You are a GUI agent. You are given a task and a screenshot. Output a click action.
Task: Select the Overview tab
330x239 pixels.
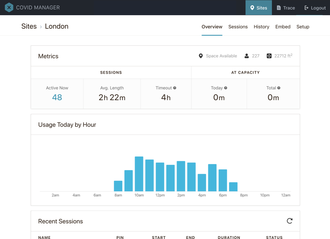pos(212,27)
